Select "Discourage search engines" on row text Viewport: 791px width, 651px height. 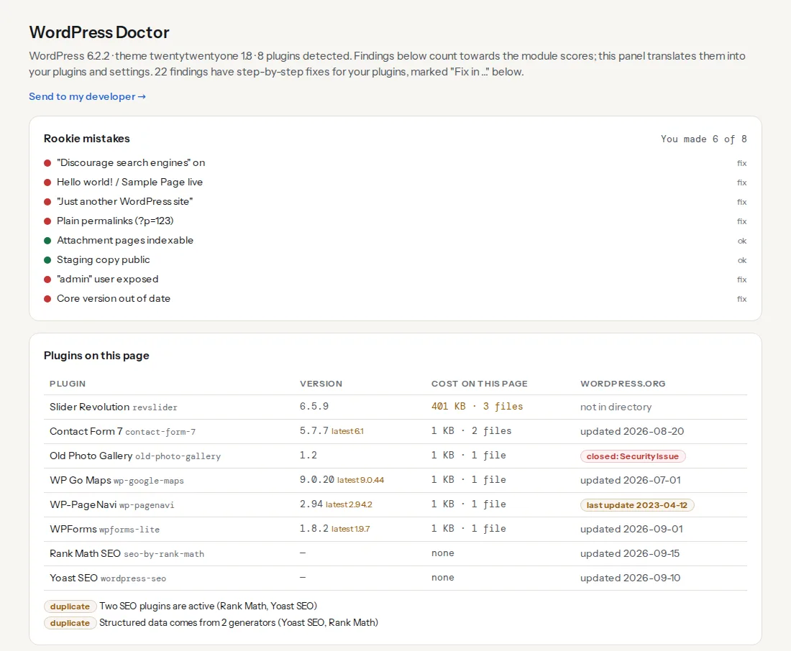131,163
